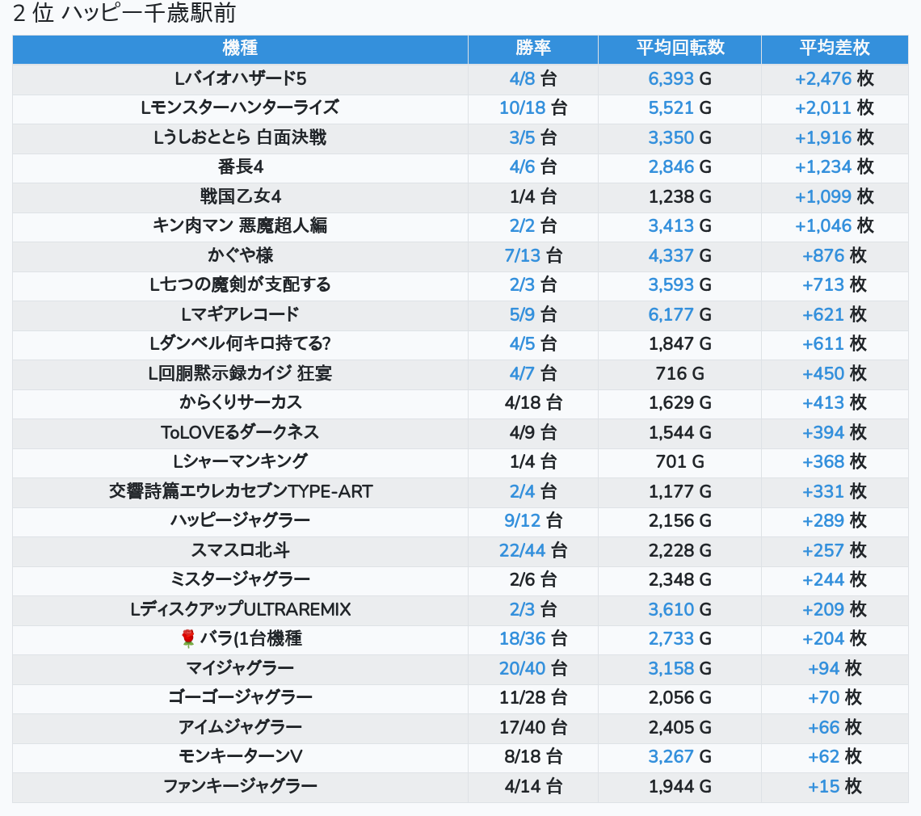The image size is (921, 816).
Task: Select Lモンスターハンターライズ machine name
Action: [240, 107]
